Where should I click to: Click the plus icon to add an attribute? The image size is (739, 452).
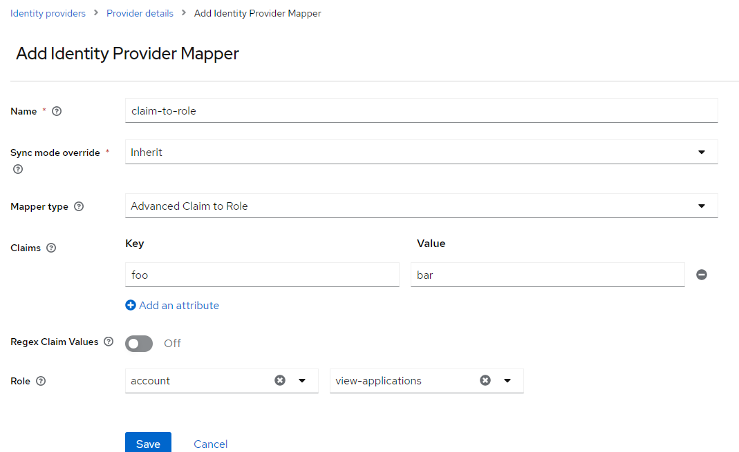click(131, 305)
